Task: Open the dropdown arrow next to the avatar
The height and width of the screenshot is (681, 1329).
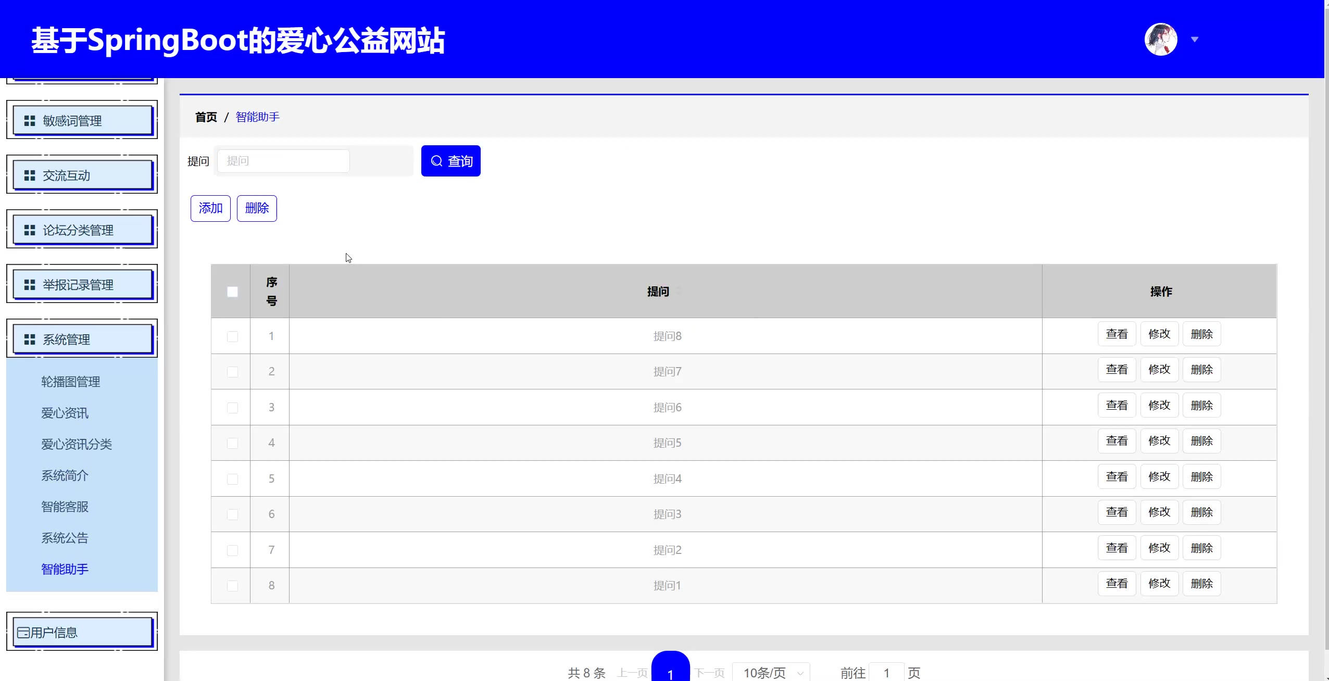Action: (x=1195, y=39)
